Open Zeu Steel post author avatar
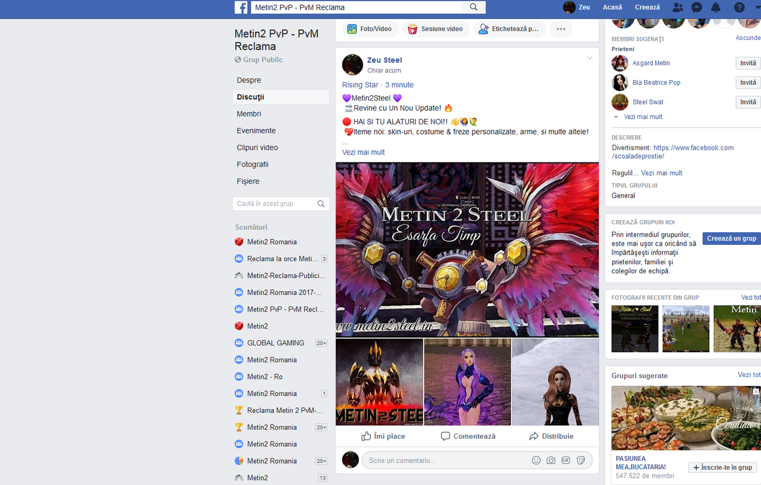The height and width of the screenshot is (485, 761). point(353,65)
